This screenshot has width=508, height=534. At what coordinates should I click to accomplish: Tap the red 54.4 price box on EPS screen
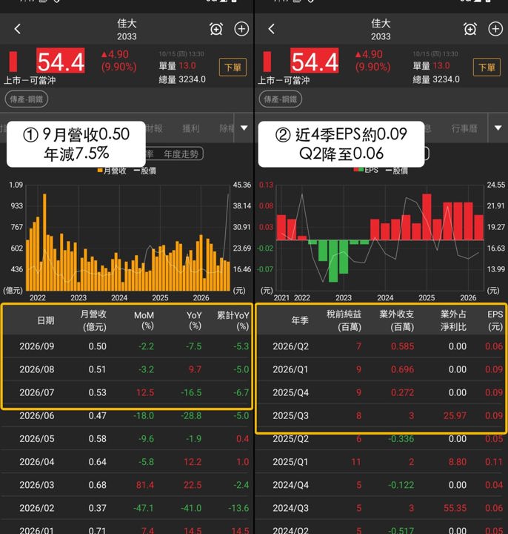point(315,61)
